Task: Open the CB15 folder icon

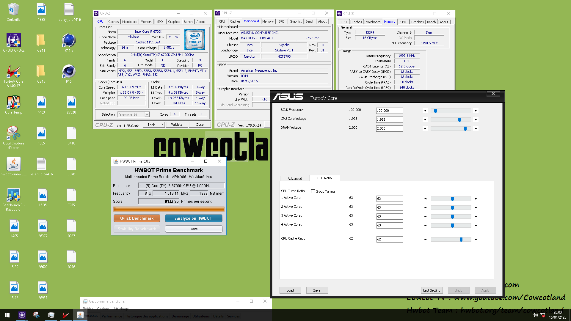Action: coord(41,74)
